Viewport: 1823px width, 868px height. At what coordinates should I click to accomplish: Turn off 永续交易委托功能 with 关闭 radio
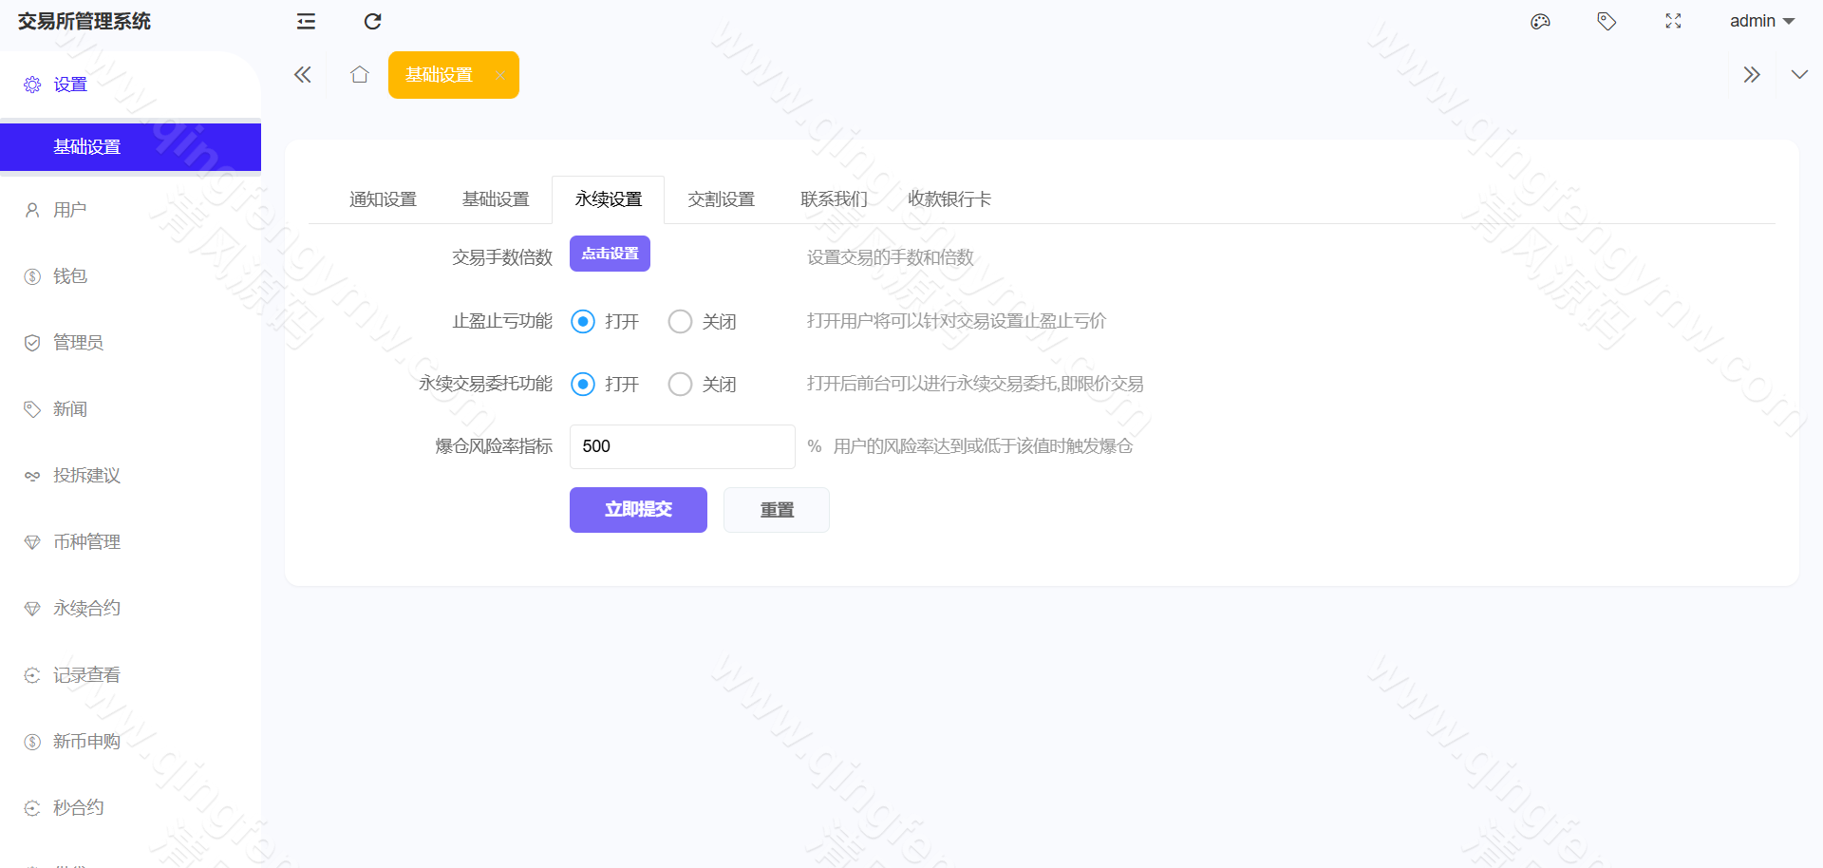tap(680, 384)
